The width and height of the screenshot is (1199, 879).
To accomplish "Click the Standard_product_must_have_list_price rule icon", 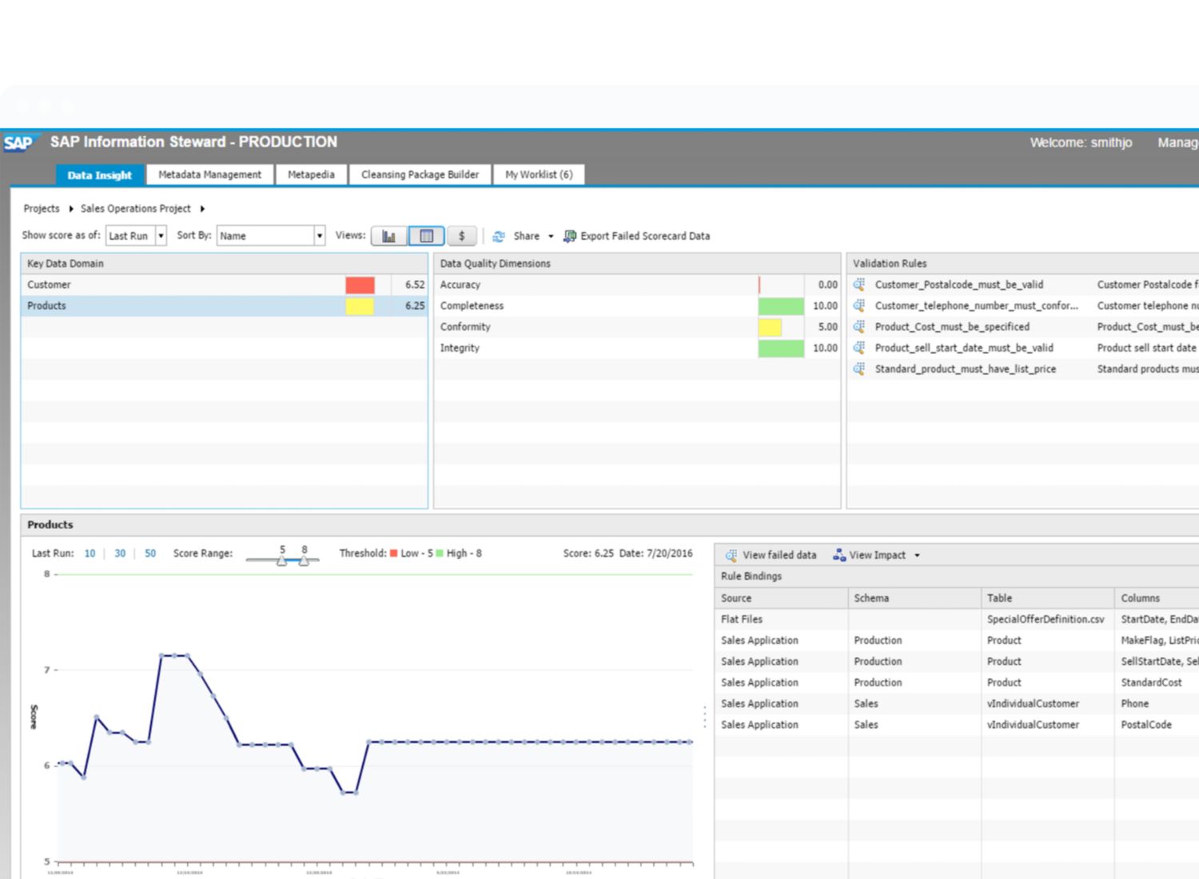I will point(859,369).
